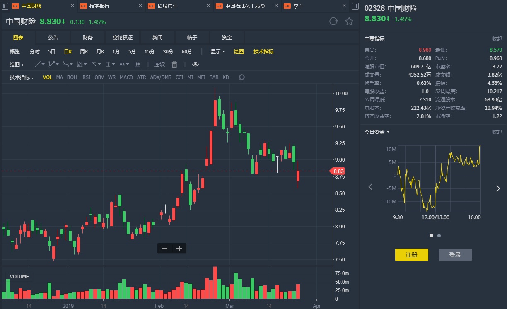Toggle the 技术指标 indicator bar

pyautogui.click(x=263, y=52)
